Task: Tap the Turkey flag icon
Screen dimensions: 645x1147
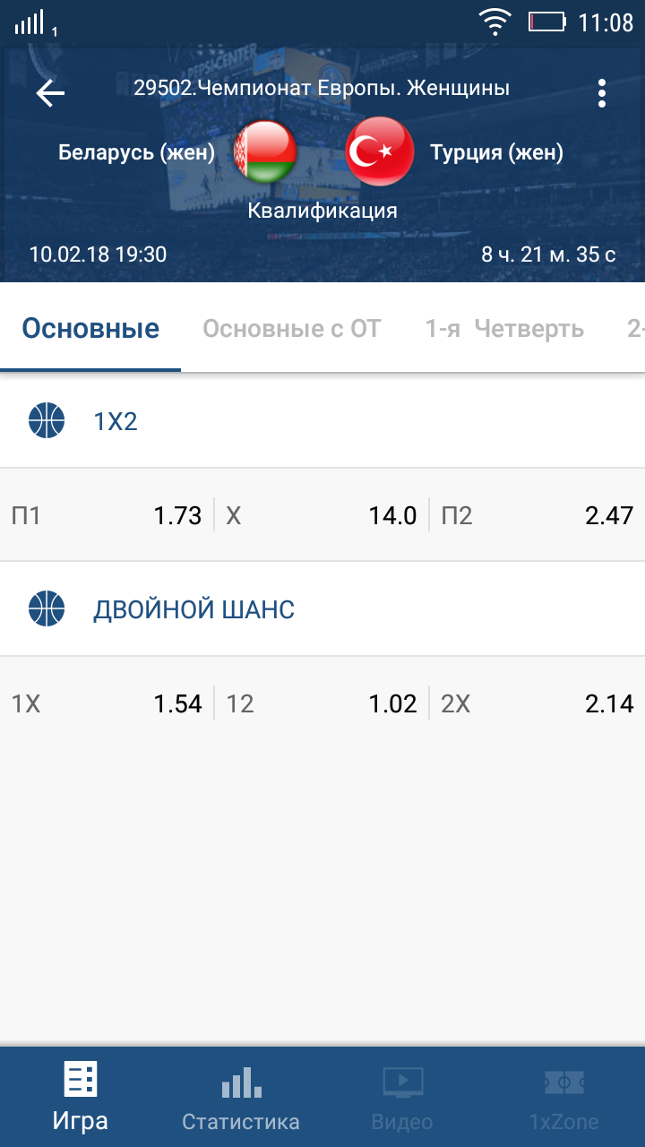Action: tap(380, 152)
